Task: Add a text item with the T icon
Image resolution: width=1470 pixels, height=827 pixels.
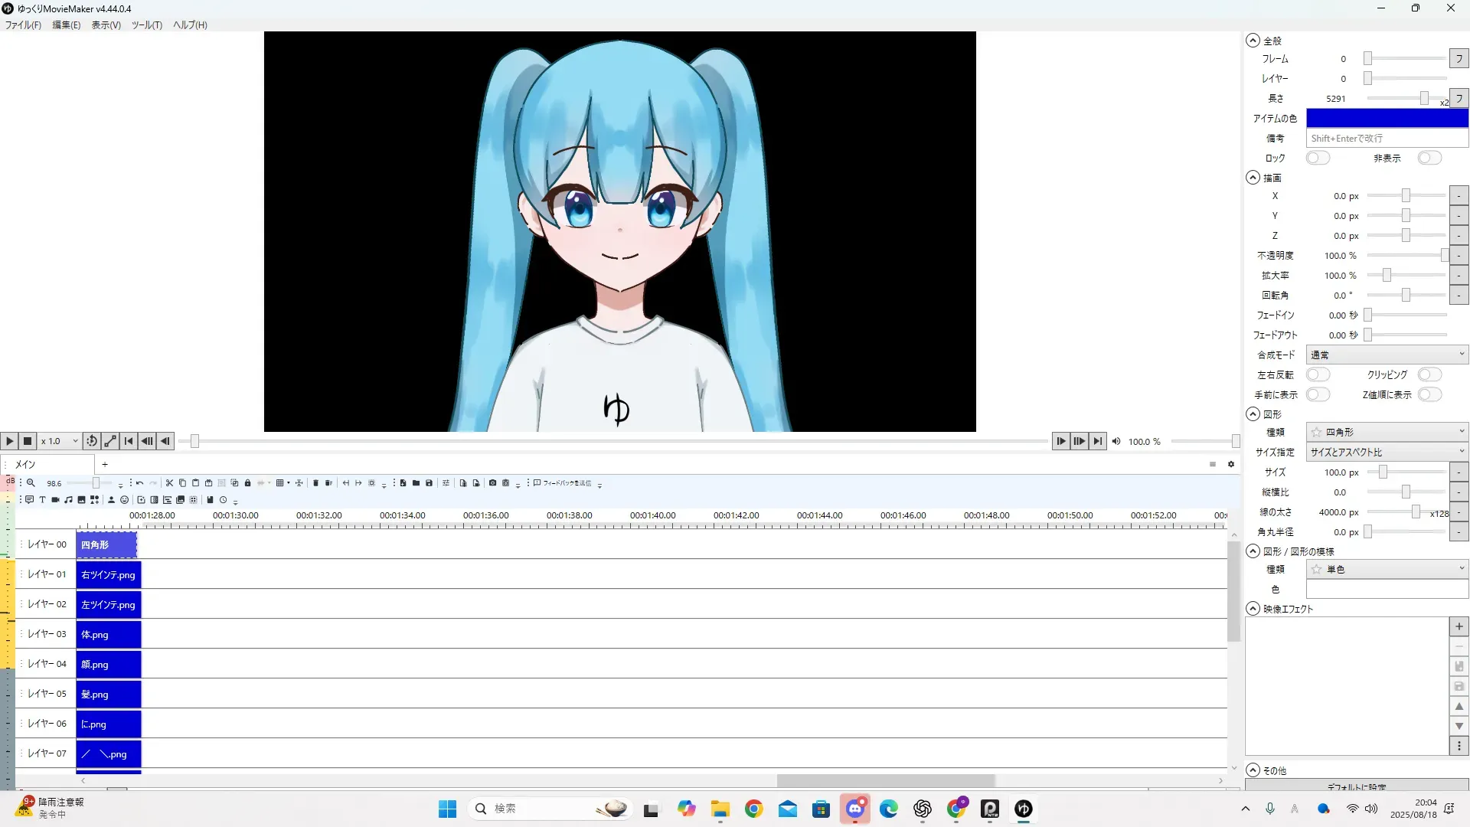Action: 42,500
